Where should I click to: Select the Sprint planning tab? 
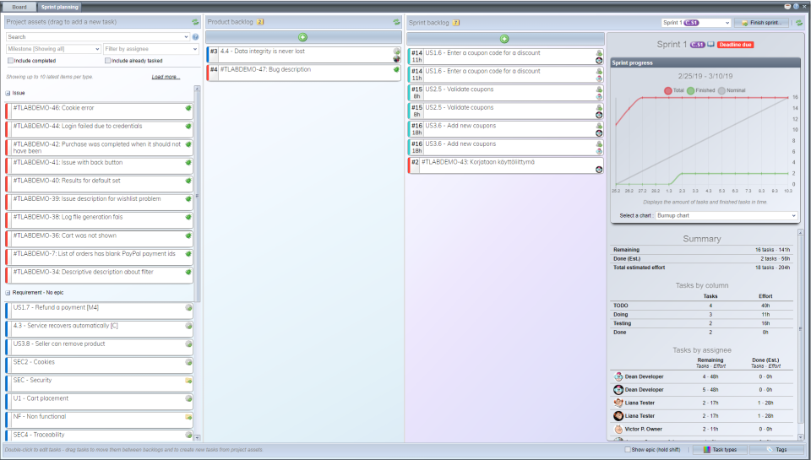[x=59, y=8]
